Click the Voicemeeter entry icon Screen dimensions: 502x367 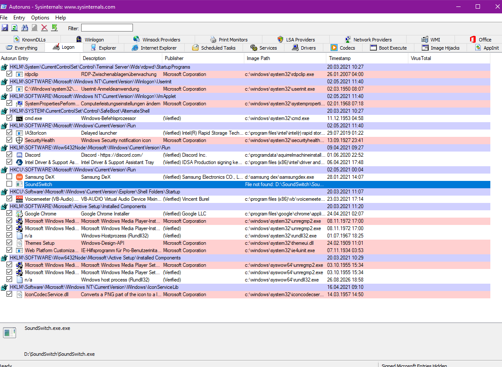pyautogui.click(x=19, y=199)
